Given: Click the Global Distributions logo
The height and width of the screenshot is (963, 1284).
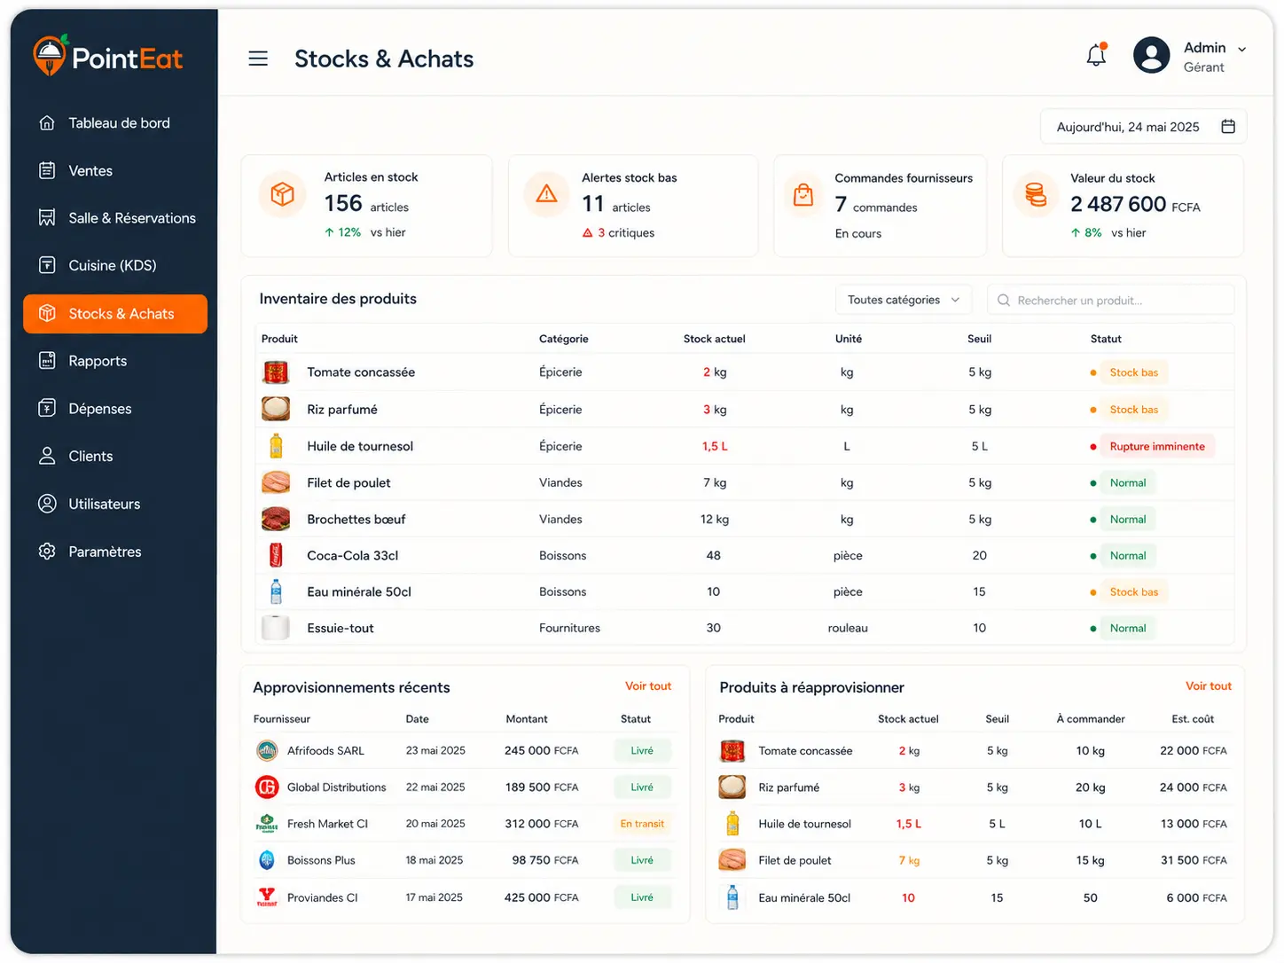Looking at the screenshot, I should point(267,787).
